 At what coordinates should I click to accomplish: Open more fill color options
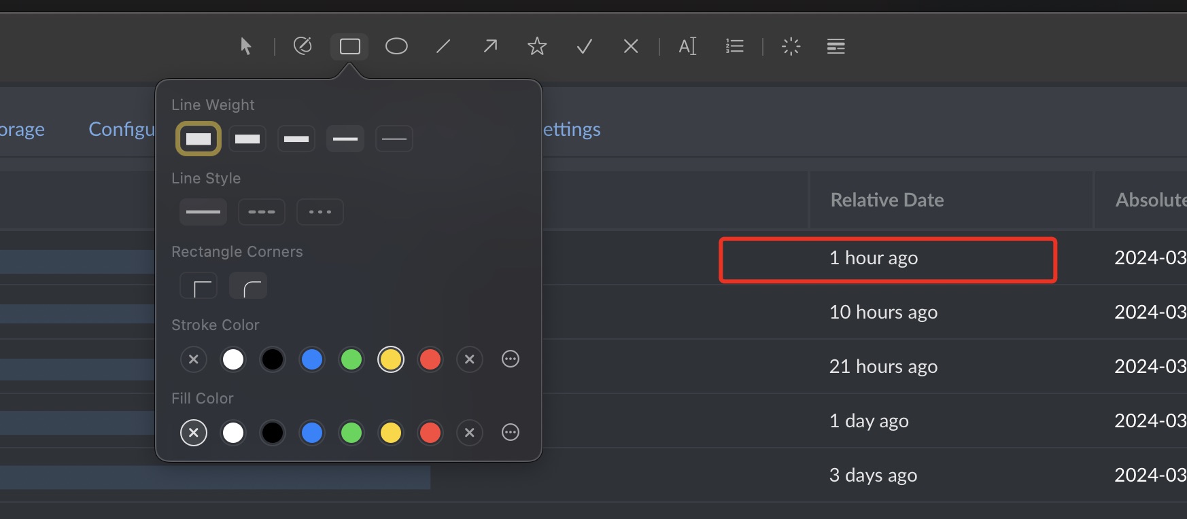511,433
